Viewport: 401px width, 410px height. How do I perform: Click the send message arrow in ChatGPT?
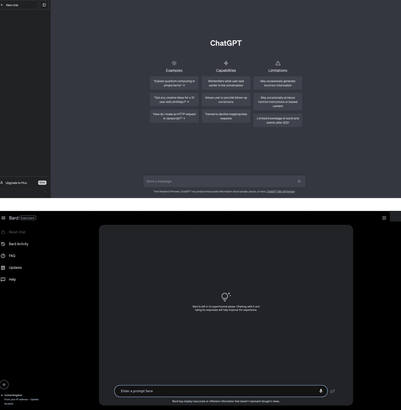click(x=299, y=181)
